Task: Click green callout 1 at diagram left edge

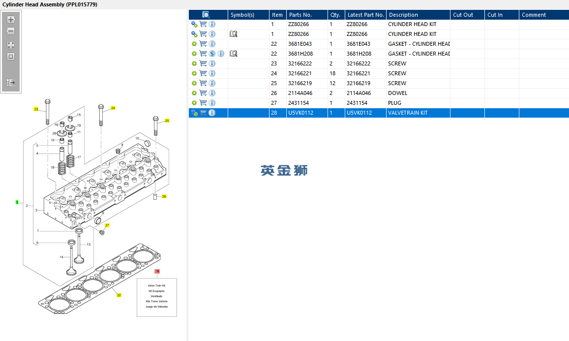Action: (x=17, y=202)
